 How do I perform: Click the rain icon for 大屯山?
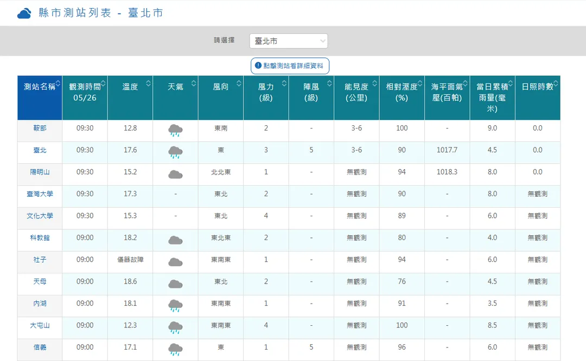175,328
